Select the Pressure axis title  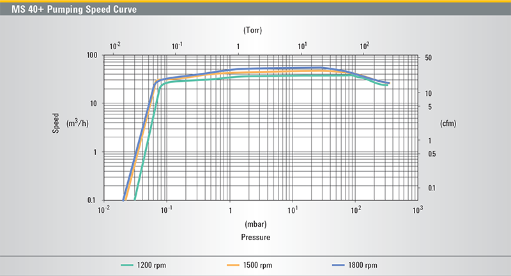tap(255, 237)
